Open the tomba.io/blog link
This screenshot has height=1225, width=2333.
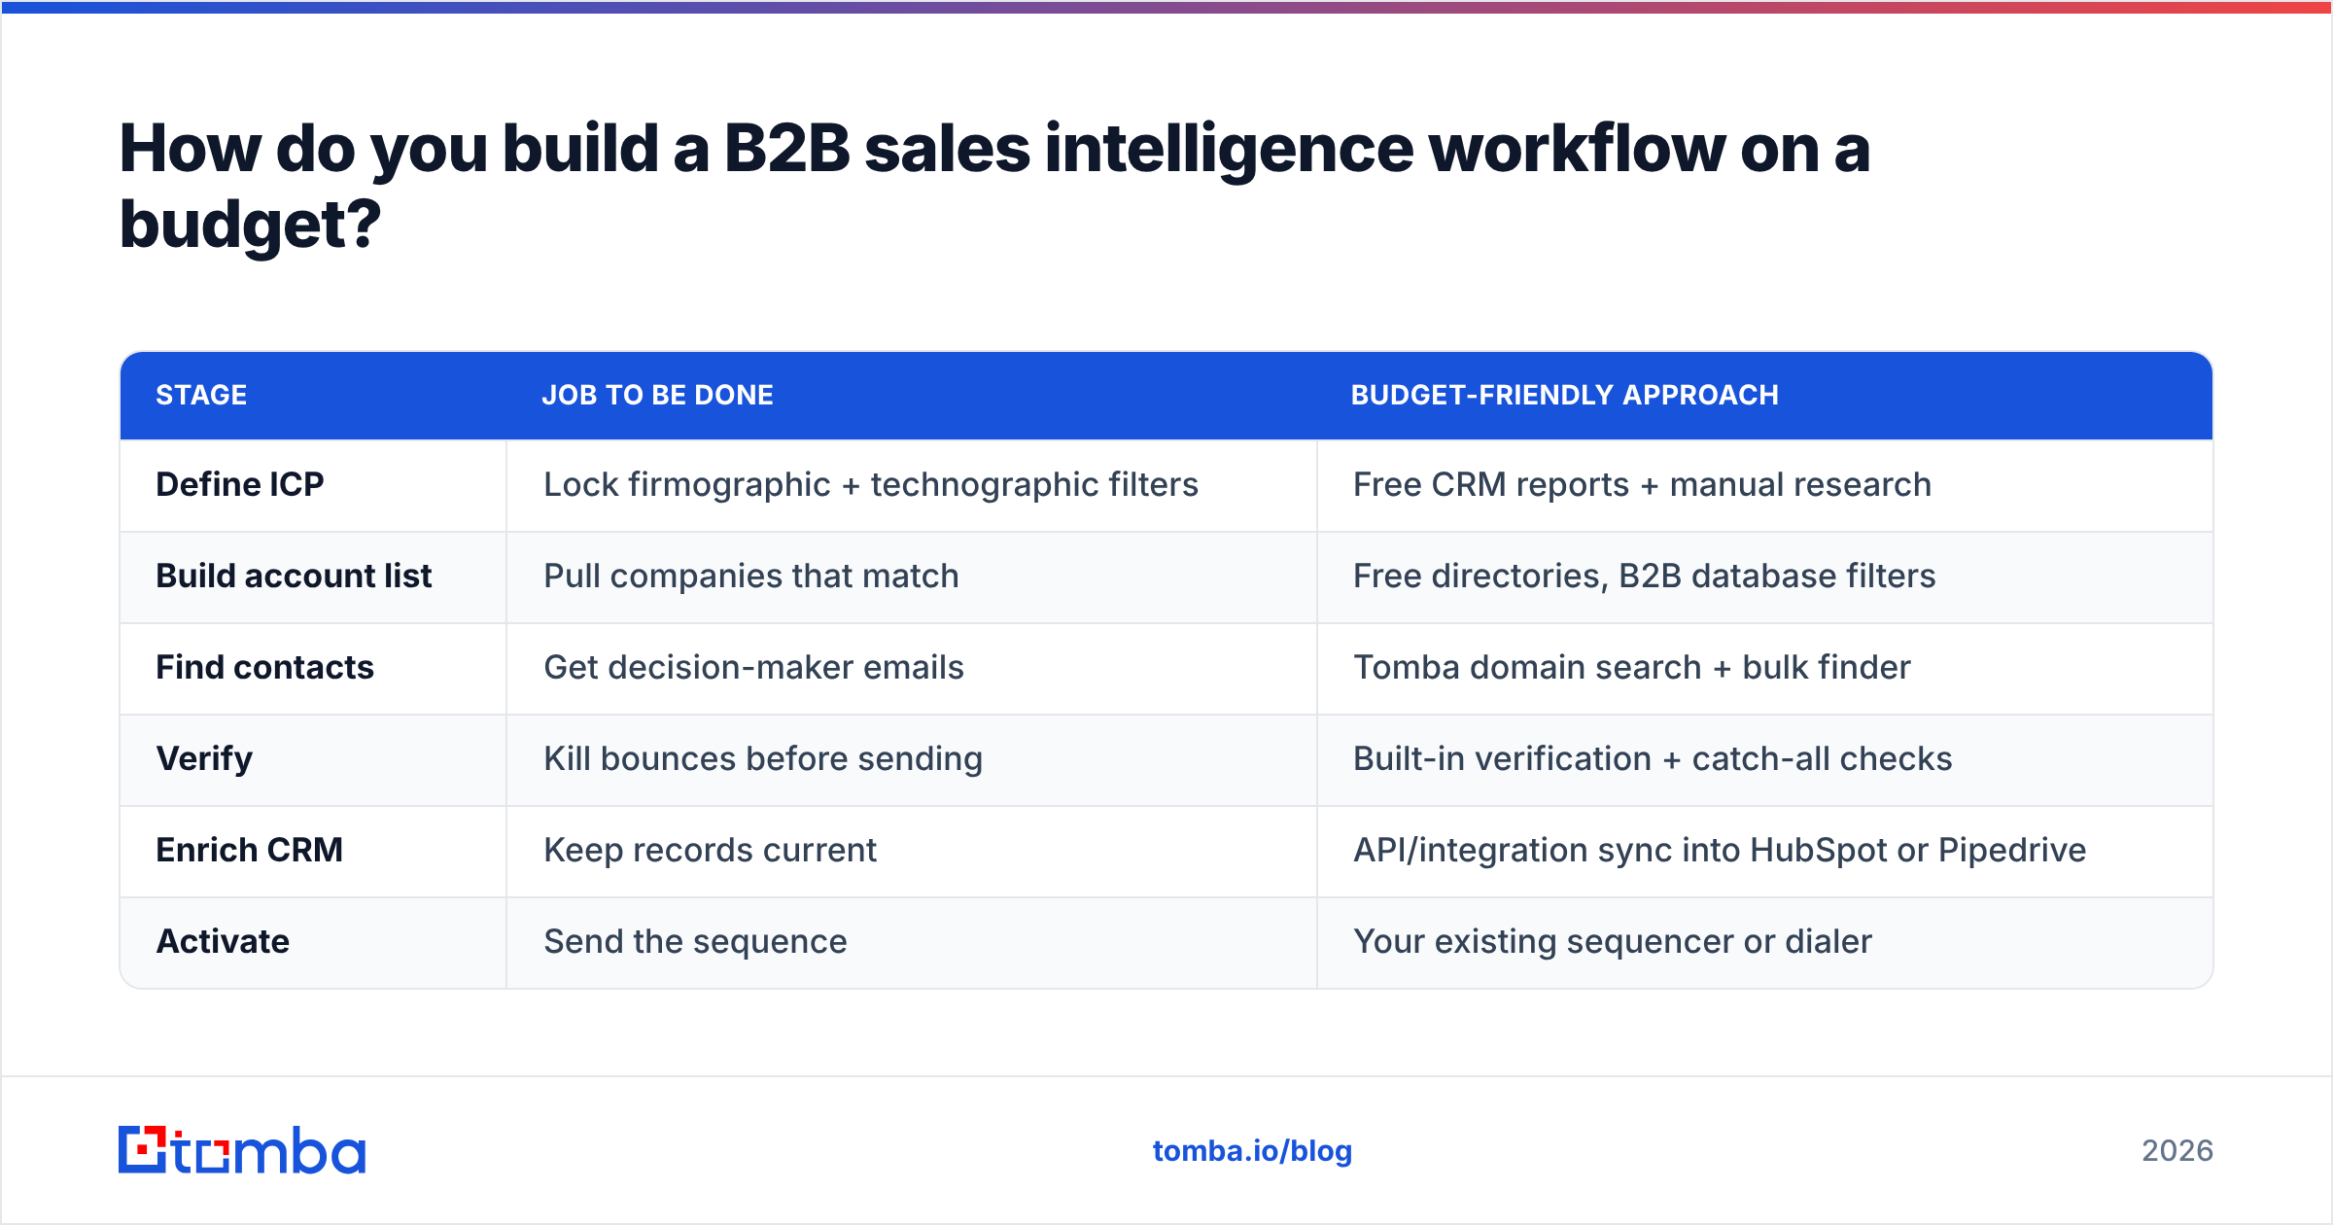(x=1252, y=1151)
